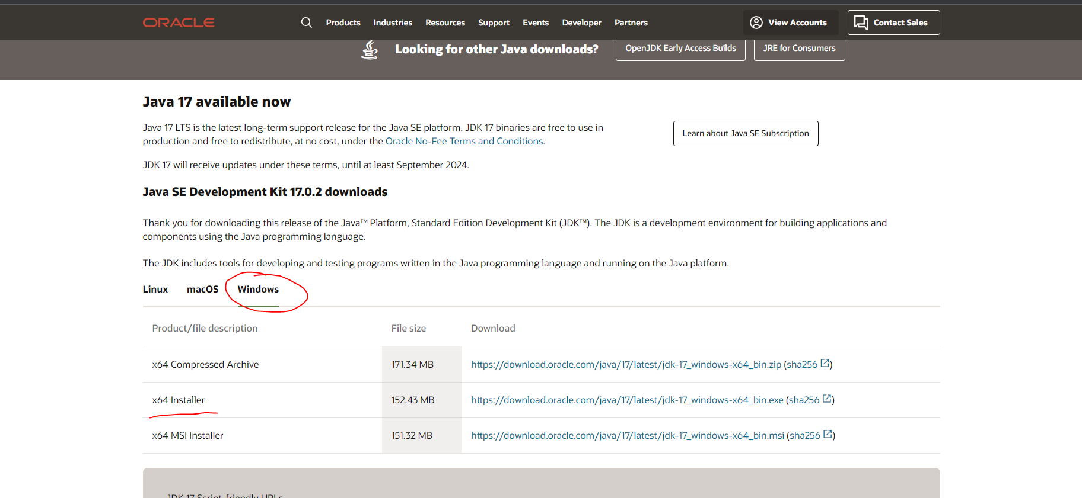Click the external link icon beside the exe sha256

(827, 399)
